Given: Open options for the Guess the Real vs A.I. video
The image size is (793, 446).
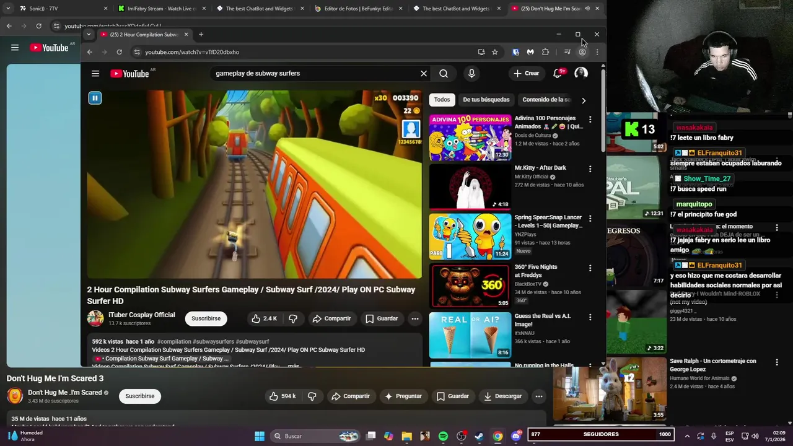Looking at the screenshot, I should [x=590, y=317].
